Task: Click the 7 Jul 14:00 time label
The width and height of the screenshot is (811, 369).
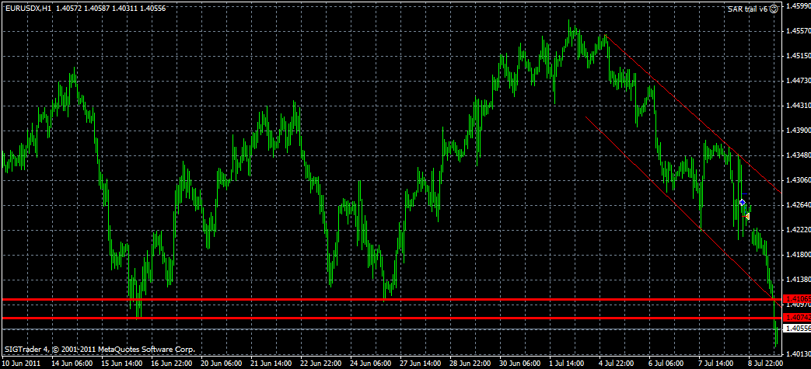Action: click(718, 364)
